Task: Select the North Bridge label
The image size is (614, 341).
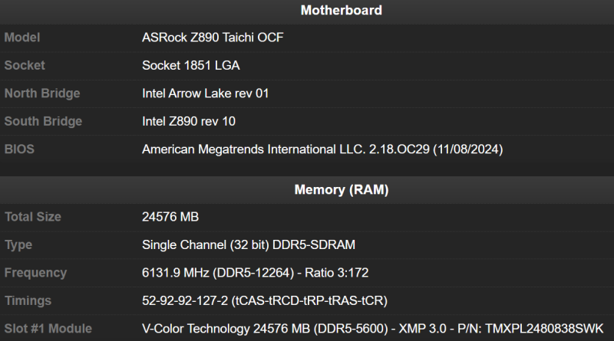Action: click(x=42, y=93)
